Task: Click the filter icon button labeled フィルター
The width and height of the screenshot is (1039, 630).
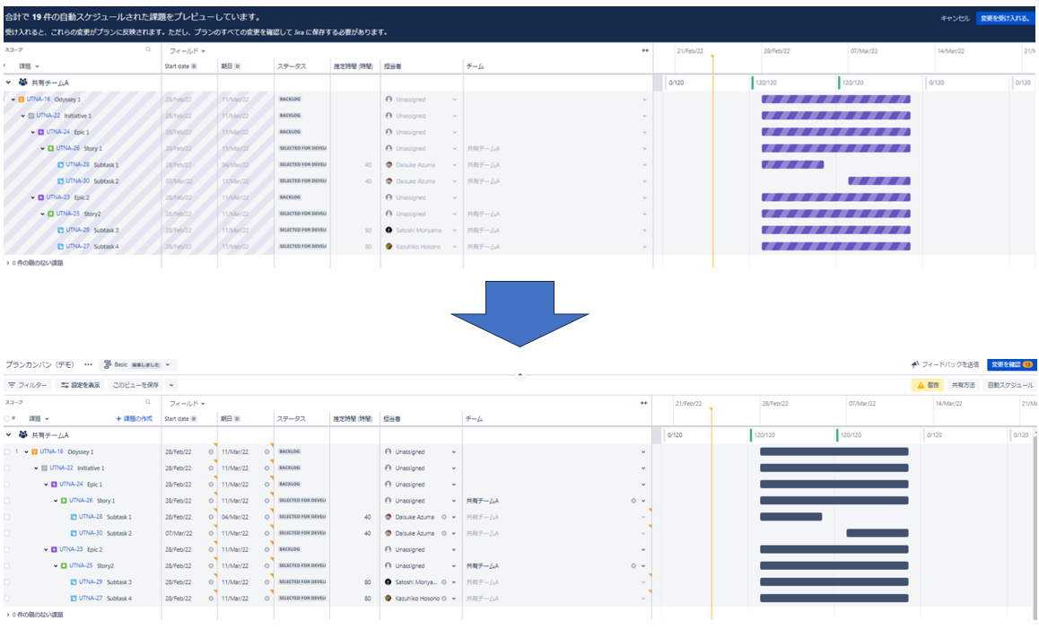Action: tap(28, 385)
